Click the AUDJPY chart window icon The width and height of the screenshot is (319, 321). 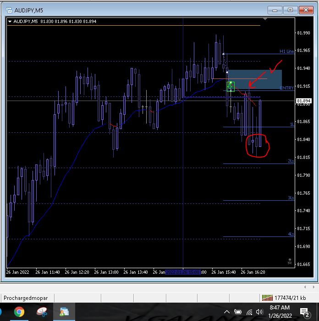[9, 10]
